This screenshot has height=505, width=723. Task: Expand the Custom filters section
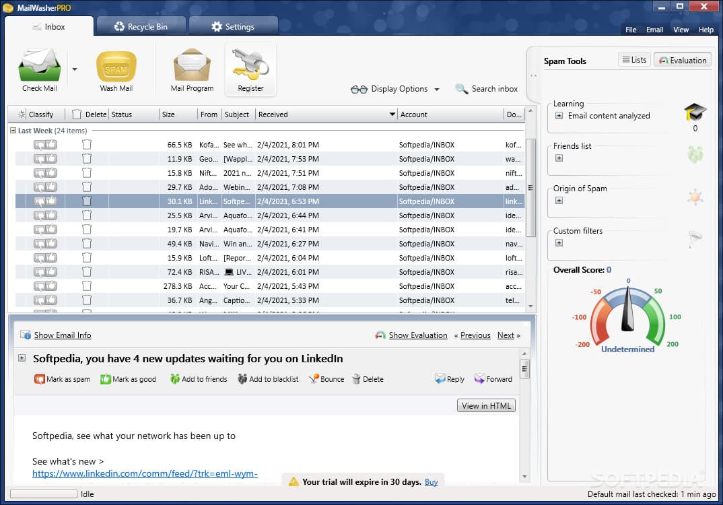click(x=559, y=243)
